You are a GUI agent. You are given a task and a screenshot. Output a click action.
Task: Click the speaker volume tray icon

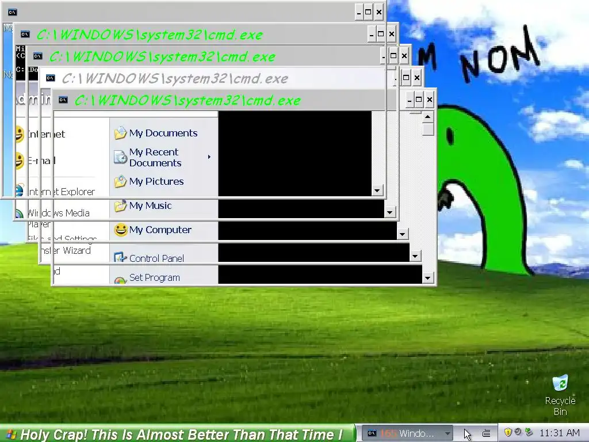pyautogui.click(x=518, y=432)
